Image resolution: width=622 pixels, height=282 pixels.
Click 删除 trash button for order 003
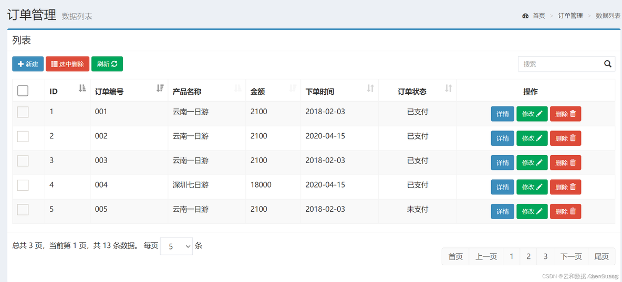click(x=566, y=163)
